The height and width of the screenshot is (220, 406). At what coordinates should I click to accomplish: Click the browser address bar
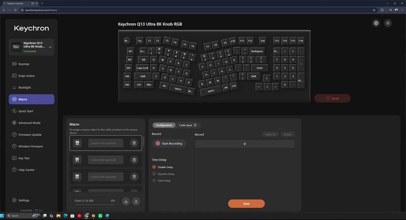click(x=197, y=10)
